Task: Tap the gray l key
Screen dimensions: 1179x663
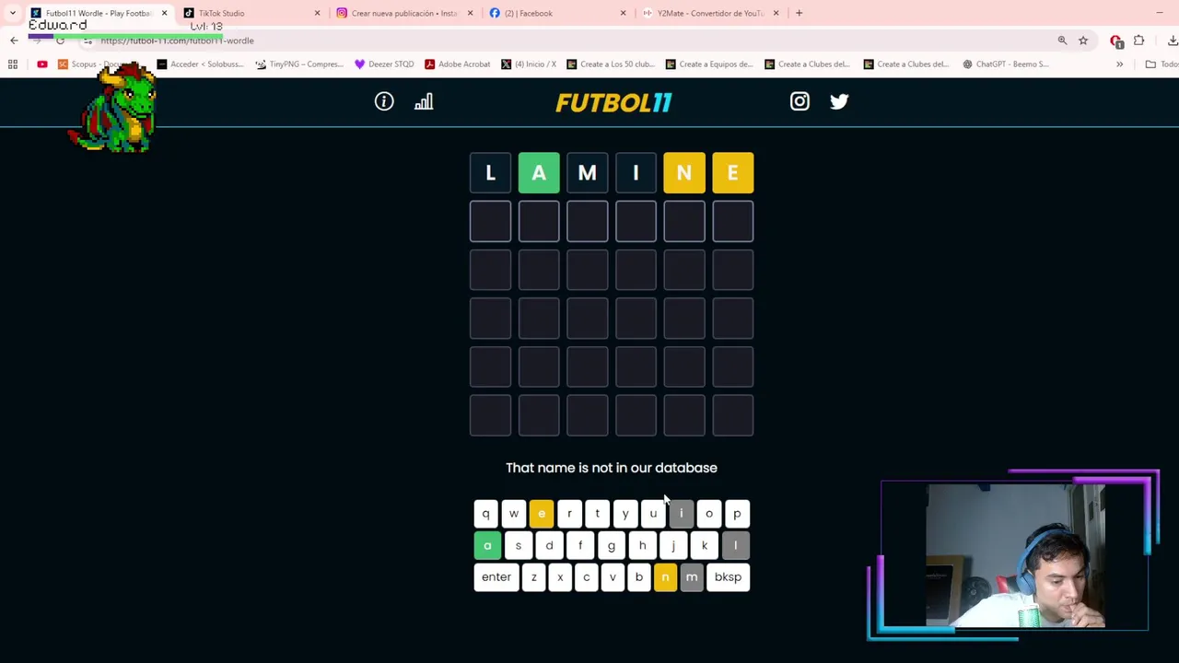Action: coord(735,545)
